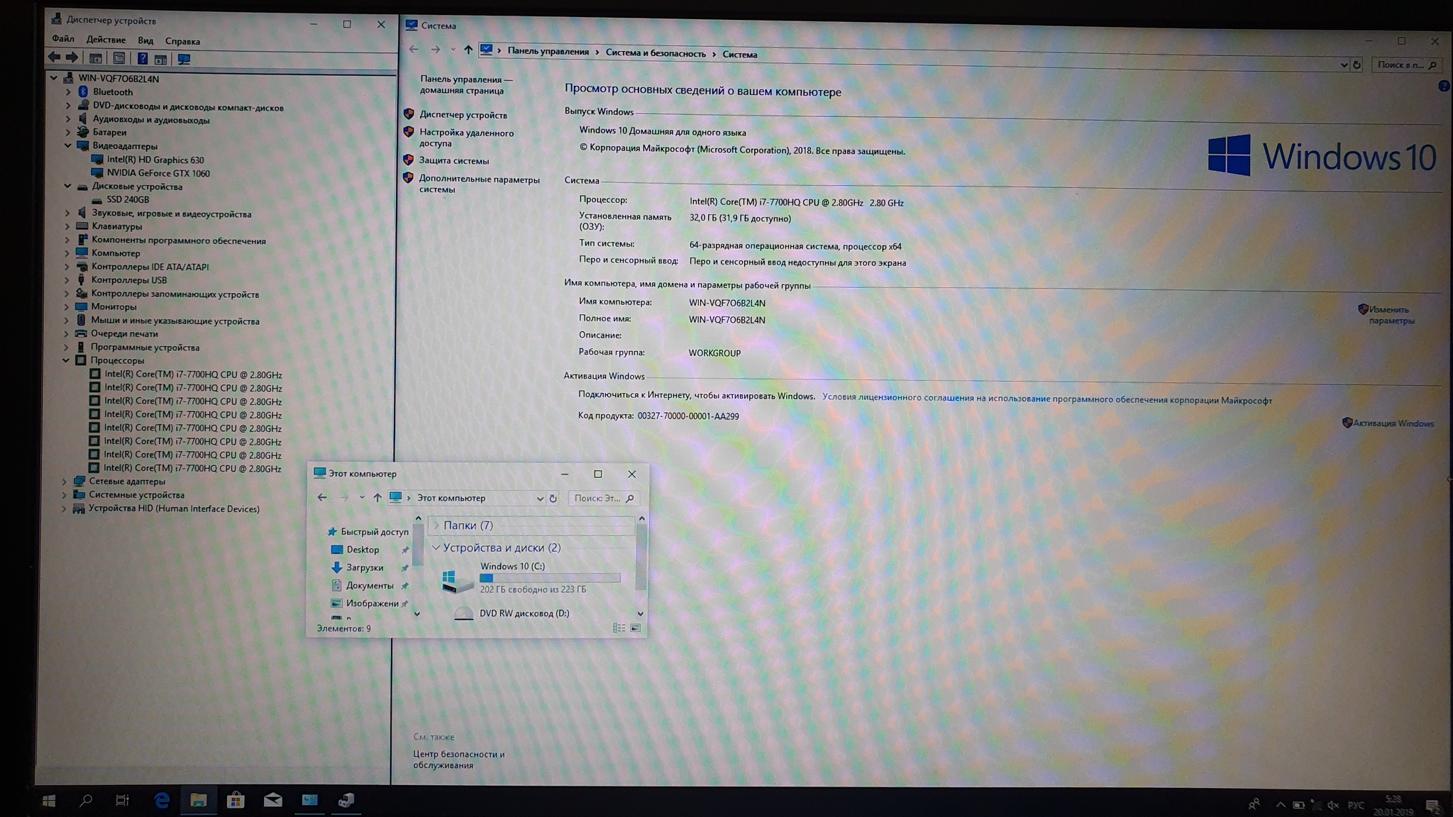Collapse the Процессоры tree node
This screenshot has height=817, width=1453.
(x=66, y=360)
